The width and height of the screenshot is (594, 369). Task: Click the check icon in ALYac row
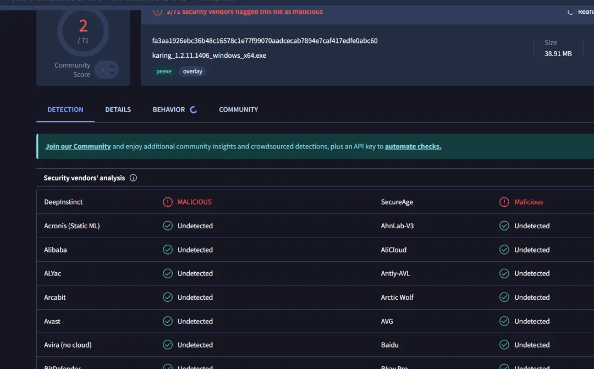(x=167, y=273)
